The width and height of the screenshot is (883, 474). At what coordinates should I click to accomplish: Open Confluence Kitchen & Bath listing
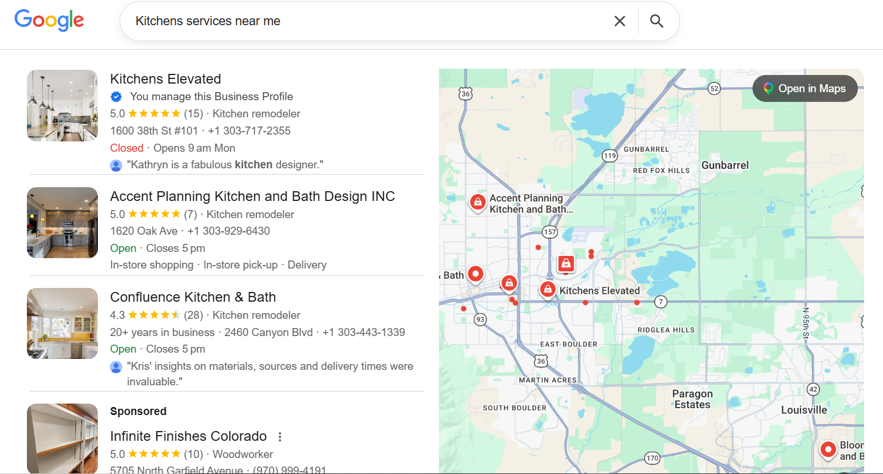[x=193, y=297]
